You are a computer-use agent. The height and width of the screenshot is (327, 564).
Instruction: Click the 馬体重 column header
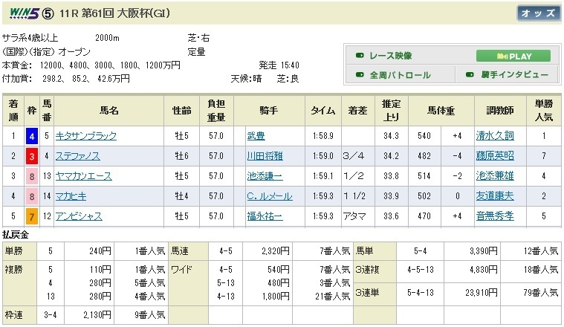tap(441, 111)
